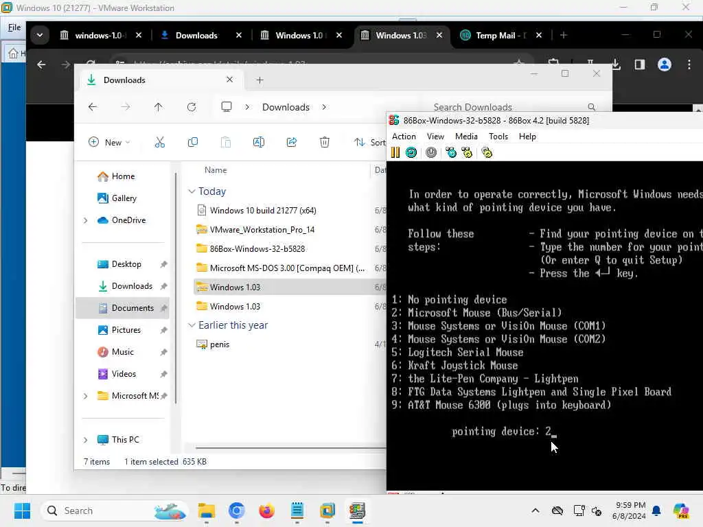703x527 pixels.
Task: Open the VMware File menu
Action: 14,27
